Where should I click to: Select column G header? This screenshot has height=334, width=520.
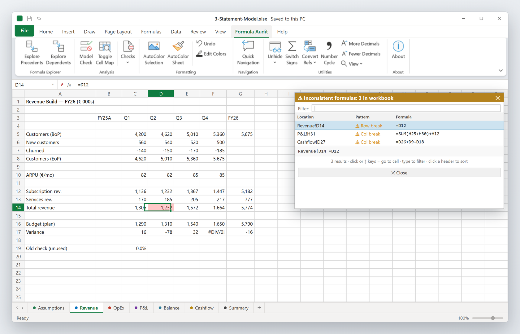tap(240, 94)
